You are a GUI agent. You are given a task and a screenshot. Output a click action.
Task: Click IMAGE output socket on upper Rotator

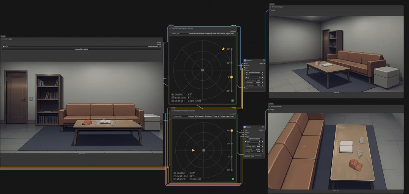(x=264, y=63)
